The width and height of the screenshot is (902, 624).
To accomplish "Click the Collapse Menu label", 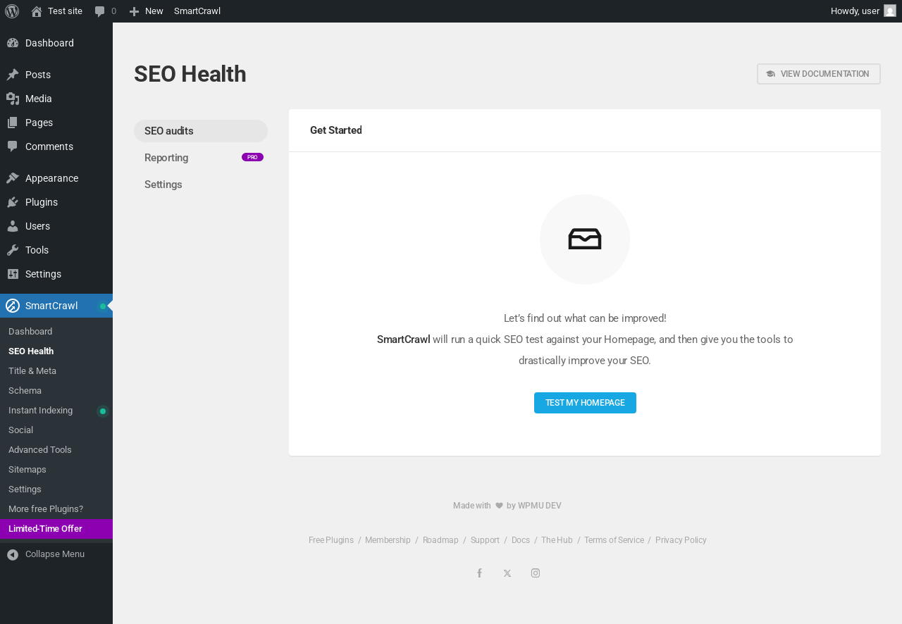I will pos(55,554).
